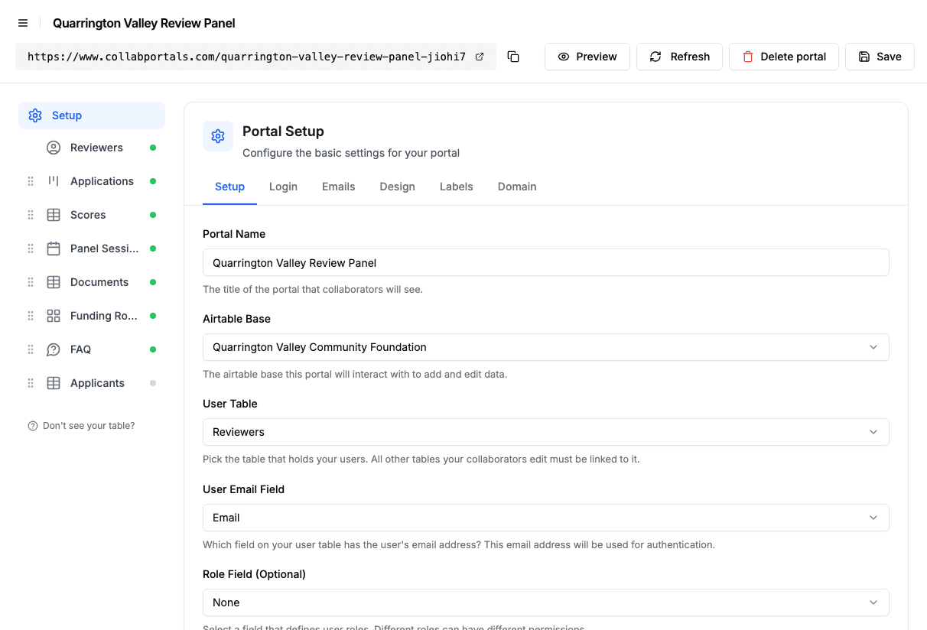
Task: Grab the drag handle beside Panel Sessions
Action: (x=31, y=248)
